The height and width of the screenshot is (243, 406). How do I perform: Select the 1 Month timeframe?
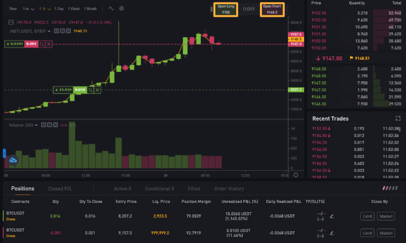[x=90, y=9]
